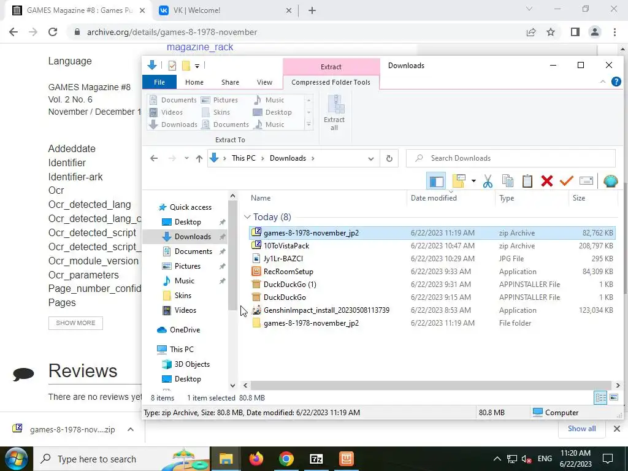Screen dimensions: 628x471
Task: Click the up one level arrow
Action: point(199,158)
